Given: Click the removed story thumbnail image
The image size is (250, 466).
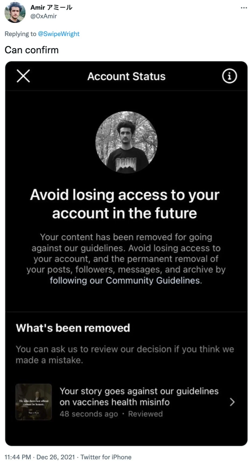Looking at the screenshot, I should tap(34, 402).
